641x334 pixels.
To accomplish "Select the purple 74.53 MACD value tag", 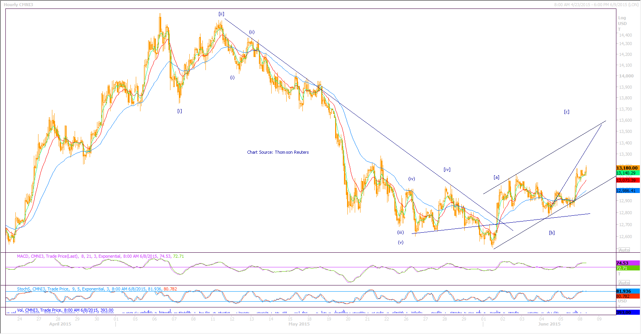I will click(627, 263).
